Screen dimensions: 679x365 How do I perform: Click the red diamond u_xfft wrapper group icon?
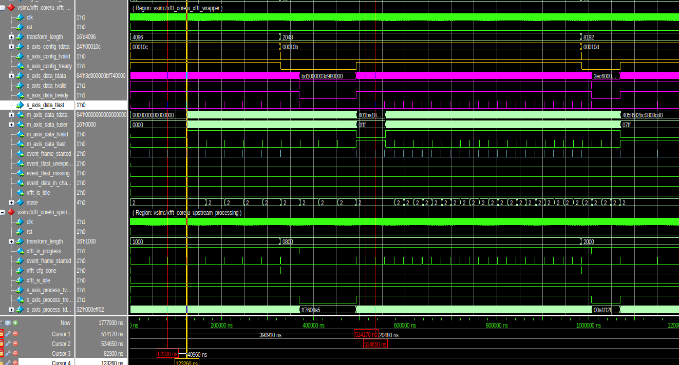[10, 8]
